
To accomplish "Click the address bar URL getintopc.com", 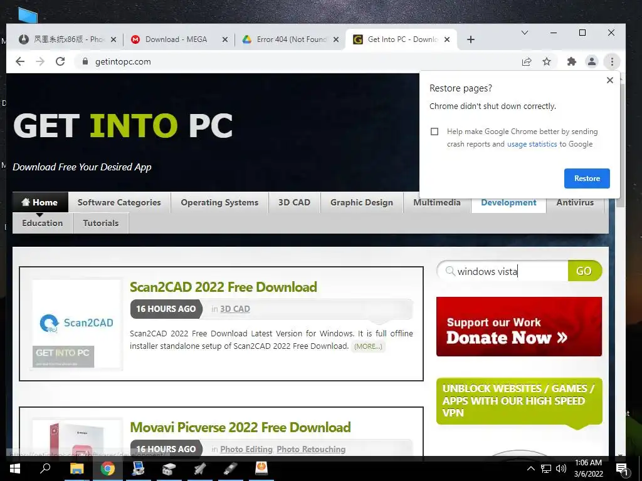I will (x=123, y=61).
